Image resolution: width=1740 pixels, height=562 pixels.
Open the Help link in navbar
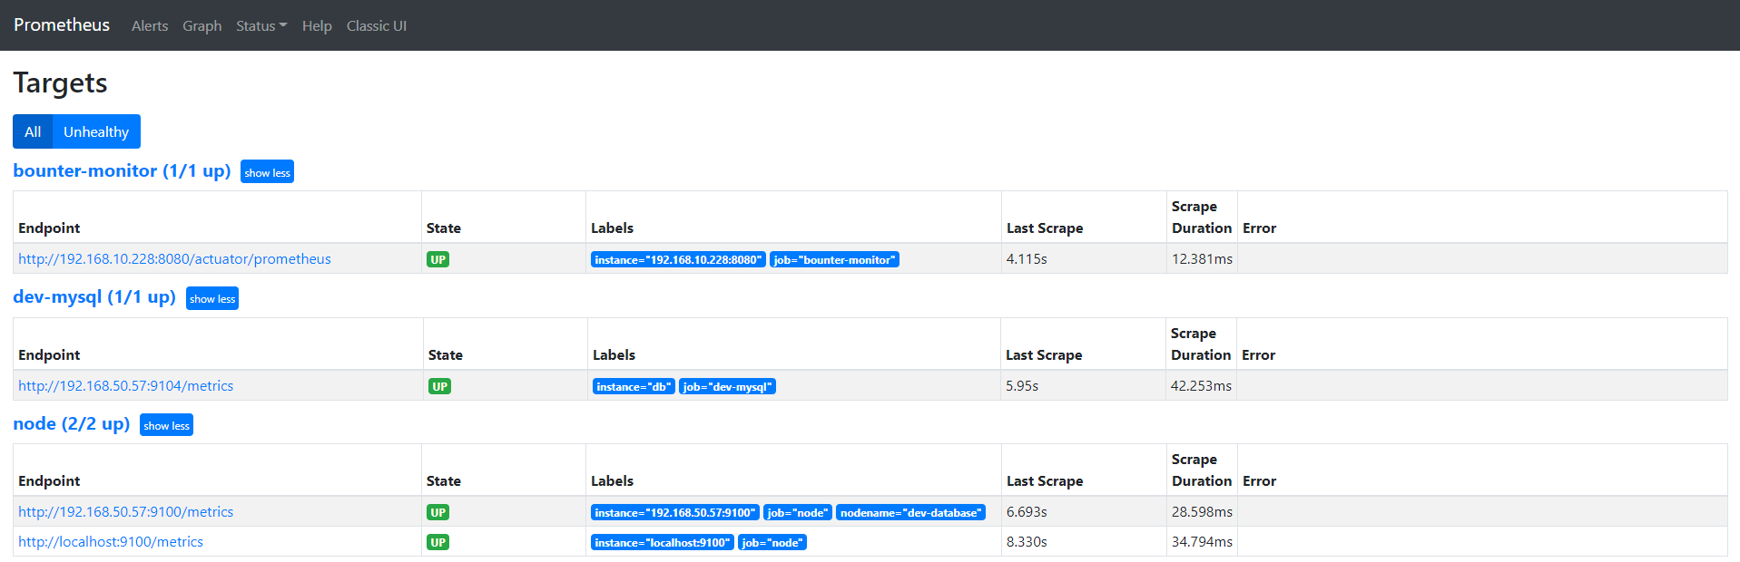[317, 26]
